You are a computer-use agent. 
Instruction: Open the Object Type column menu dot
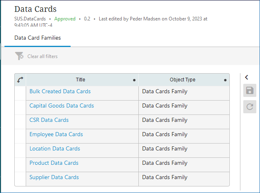coord(225,80)
